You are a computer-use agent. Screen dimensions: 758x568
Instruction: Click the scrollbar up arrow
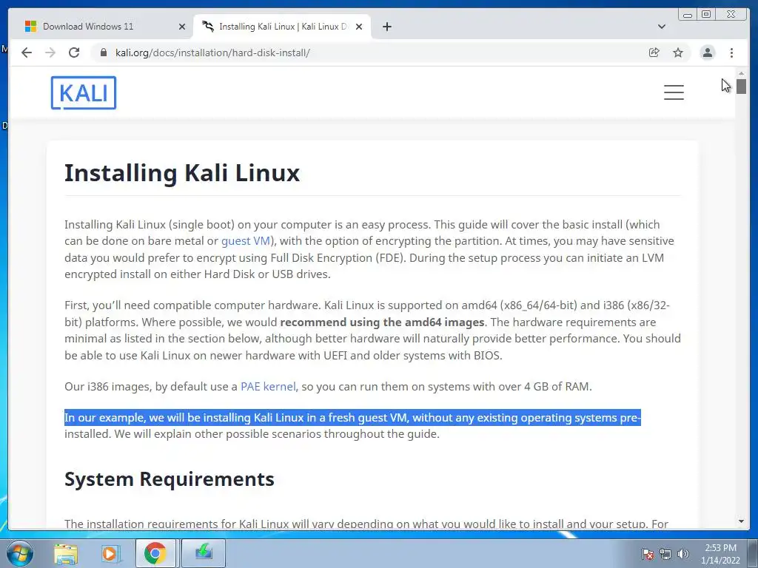pyautogui.click(x=741, y=73)
